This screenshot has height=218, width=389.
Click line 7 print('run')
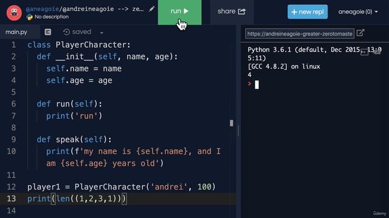[74, 116]
